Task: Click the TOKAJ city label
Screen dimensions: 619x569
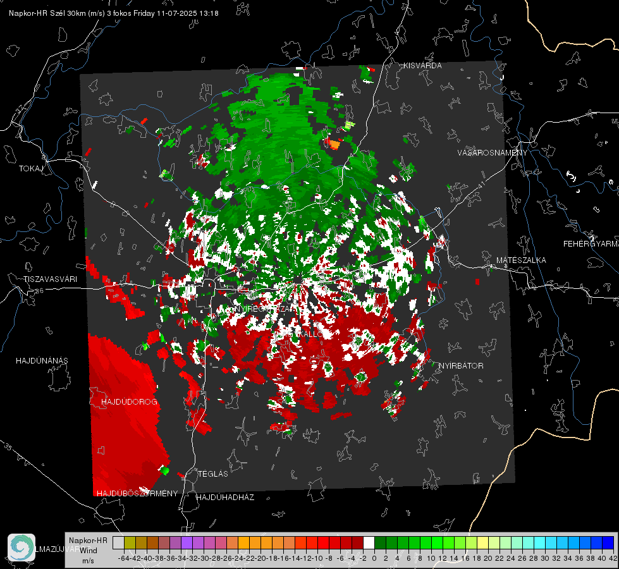Action: point(31,169)
